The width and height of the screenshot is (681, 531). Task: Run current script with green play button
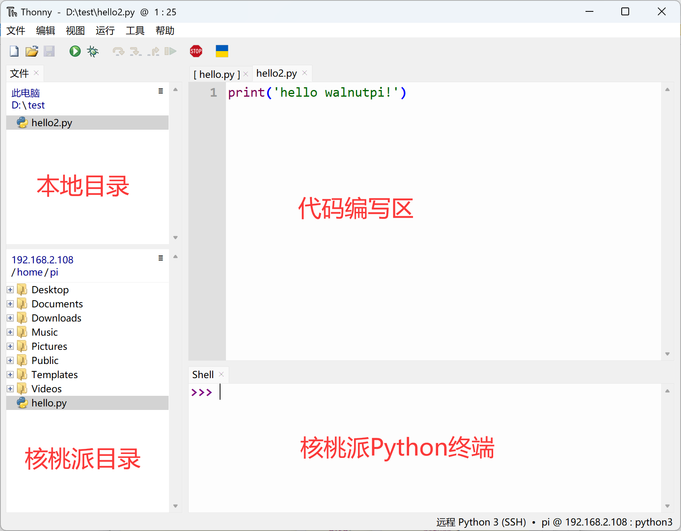(75, 51)
